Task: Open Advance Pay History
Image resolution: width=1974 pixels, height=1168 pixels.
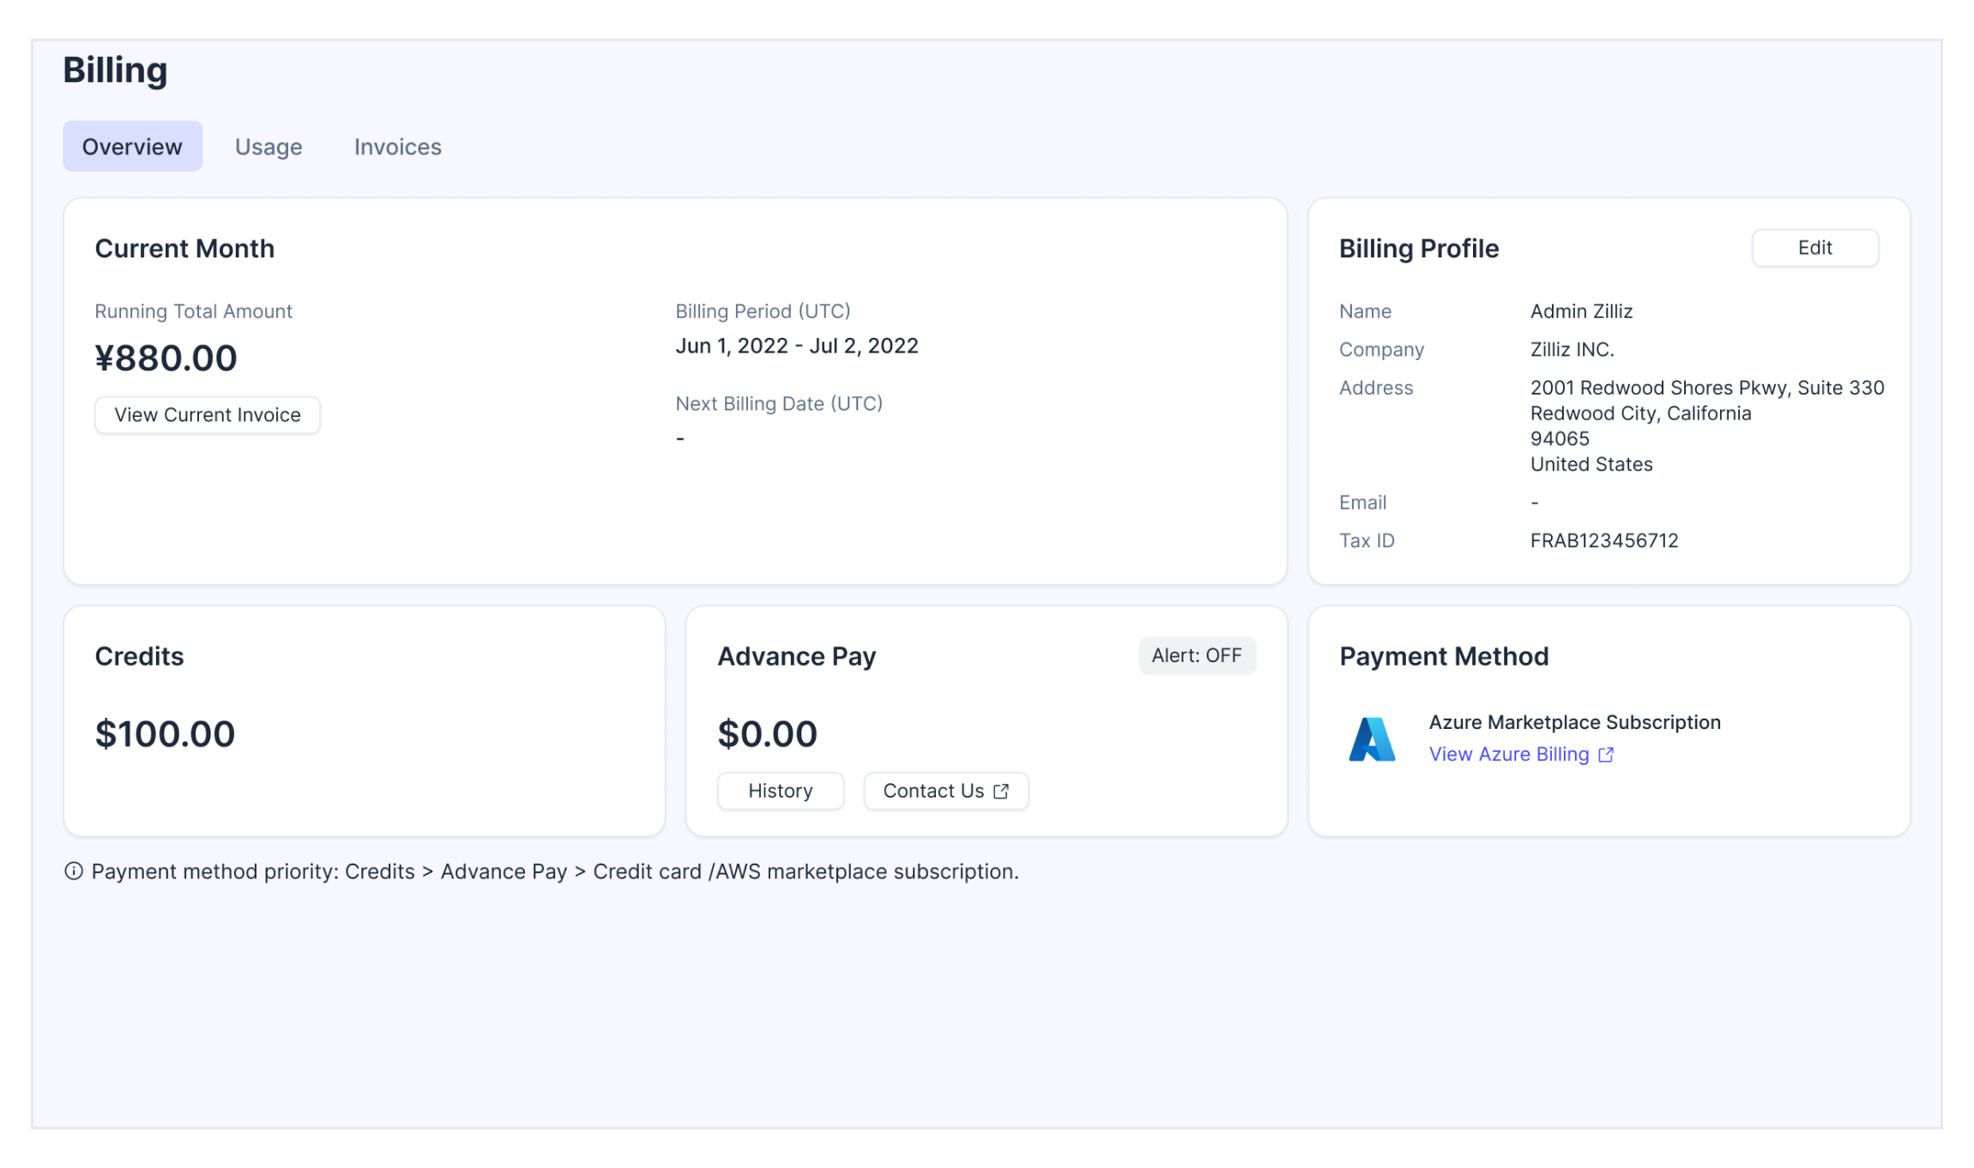Action: 780,791
